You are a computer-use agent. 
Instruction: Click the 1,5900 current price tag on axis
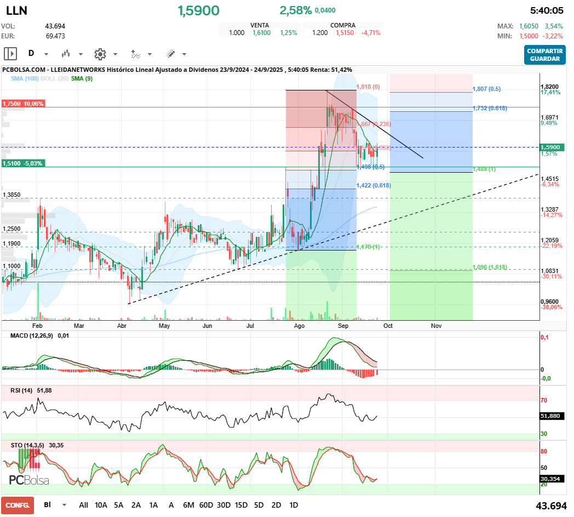pyautogui.click(x=553, y=147)
